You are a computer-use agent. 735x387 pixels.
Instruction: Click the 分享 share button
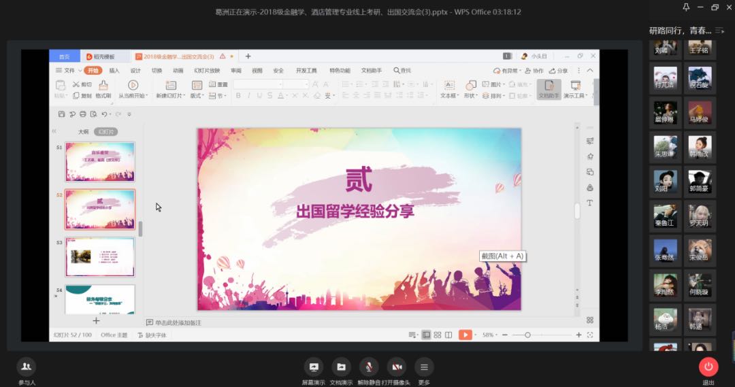tap(558, 70)
